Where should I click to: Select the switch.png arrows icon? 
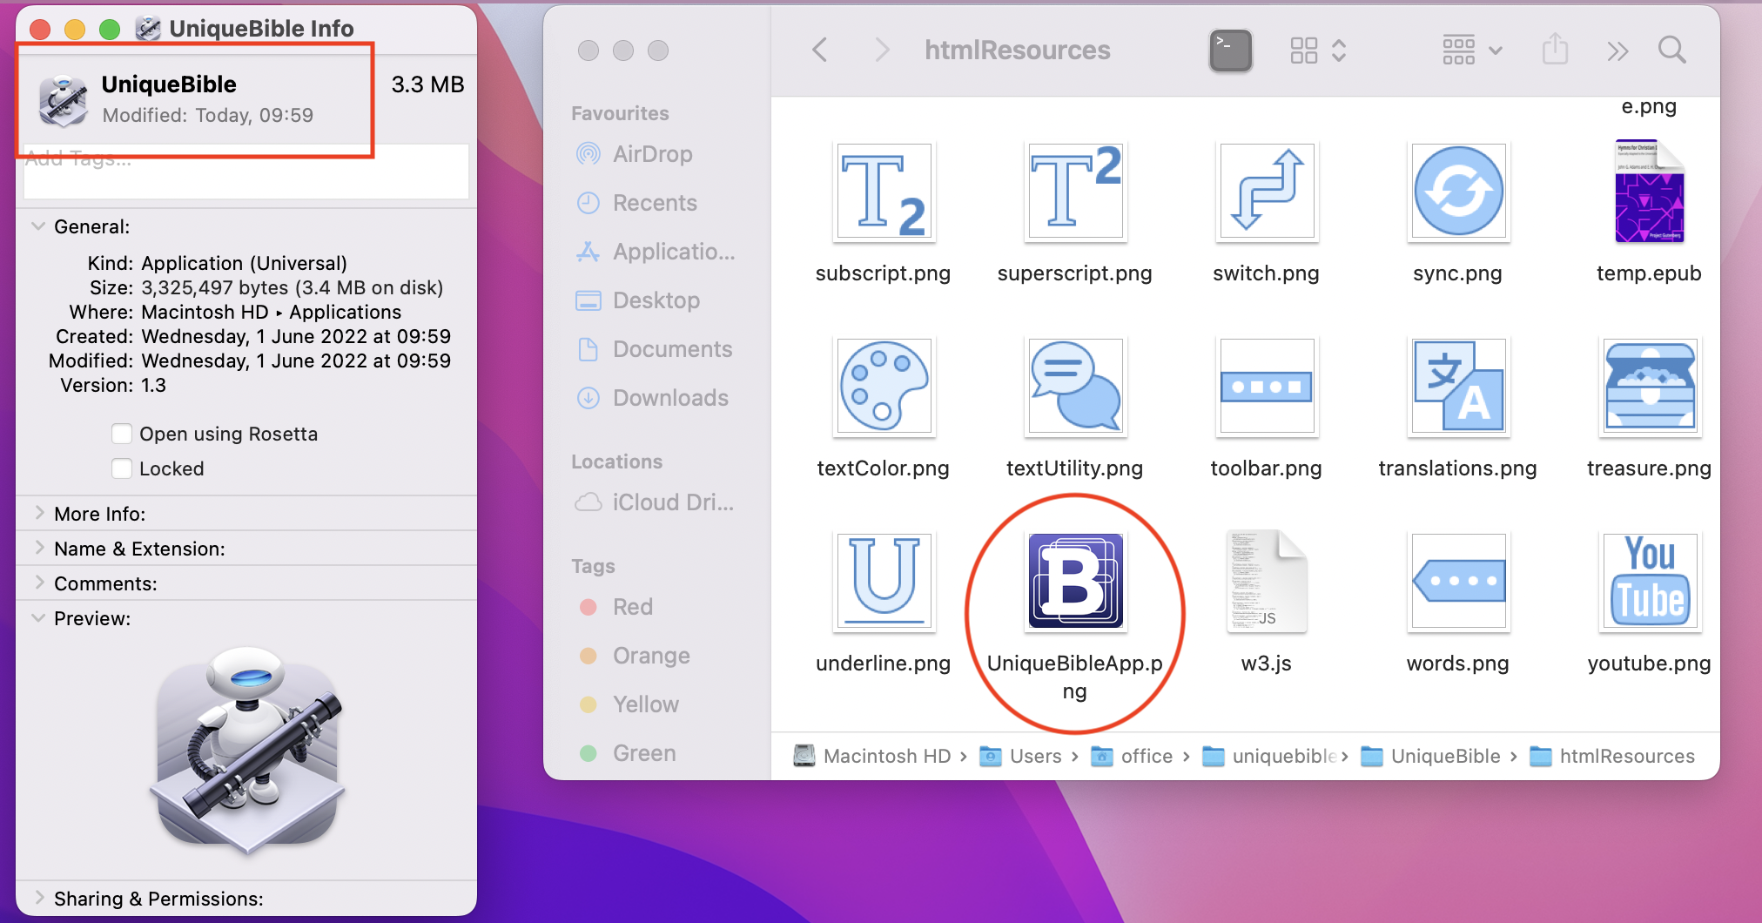click(x=1267, y=192)
